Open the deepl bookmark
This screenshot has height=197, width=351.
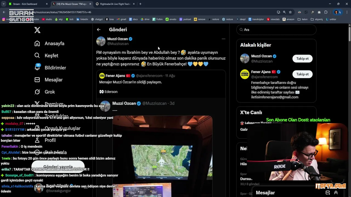tap(240, 19)
